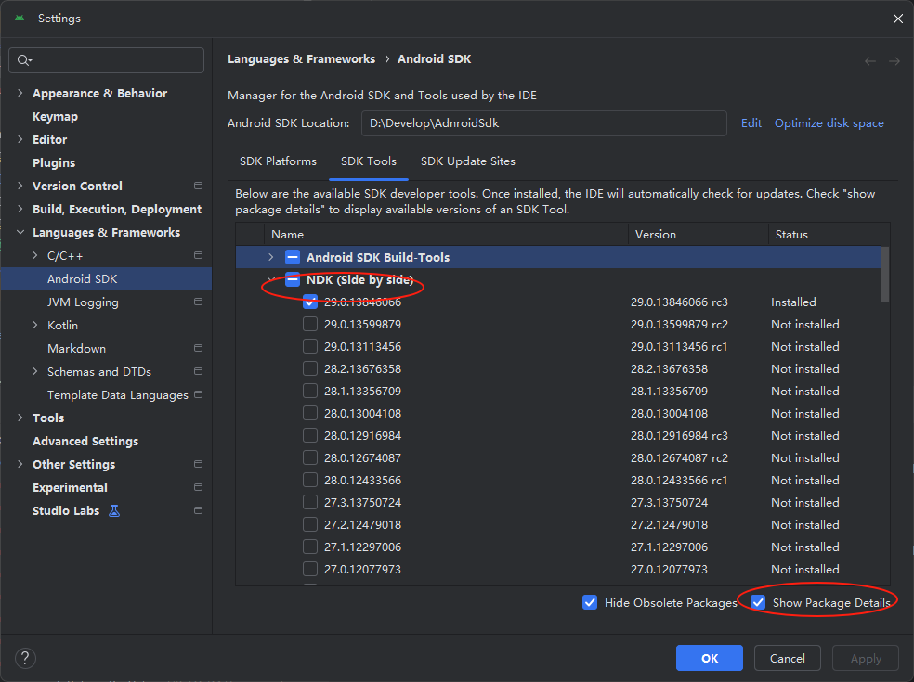
Task: Click the settings search field
Action: point(106,60)
